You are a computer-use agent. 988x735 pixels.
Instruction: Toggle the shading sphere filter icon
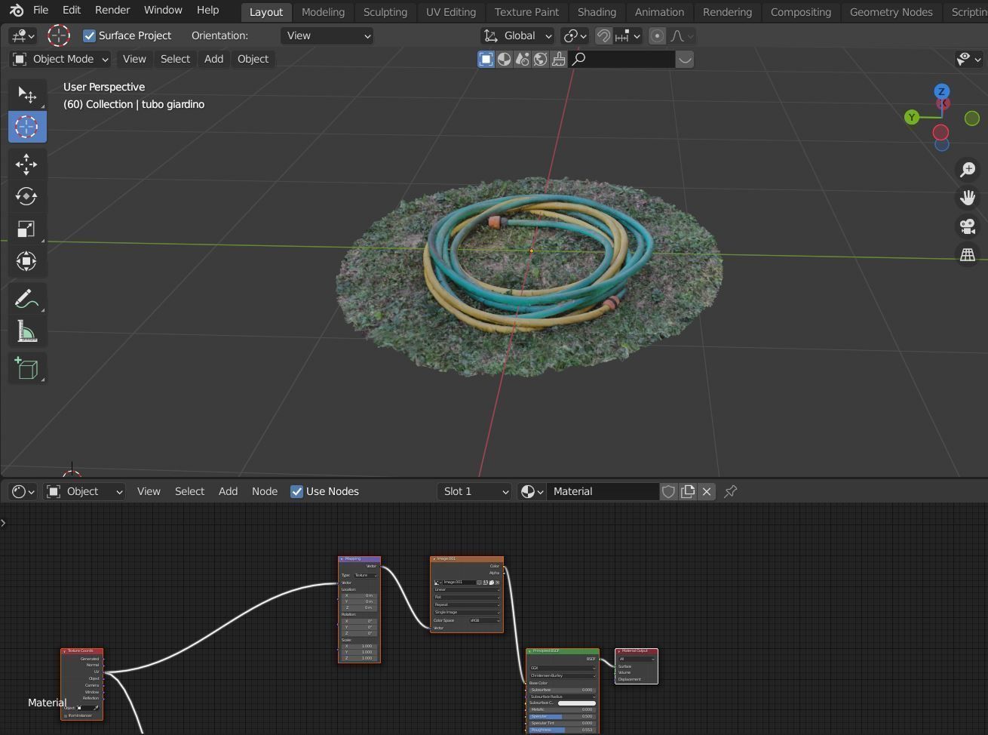pos(504,59)
